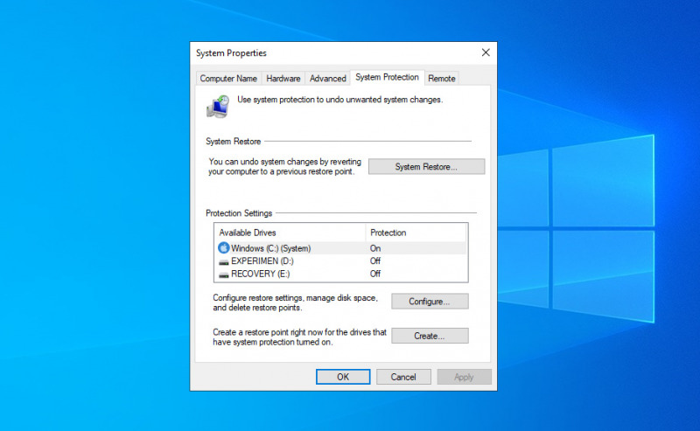Screen dimensions: 700x431
Task: Click the EXPERIMEN (D:) drive icon
Action: (x=223, y=261)
